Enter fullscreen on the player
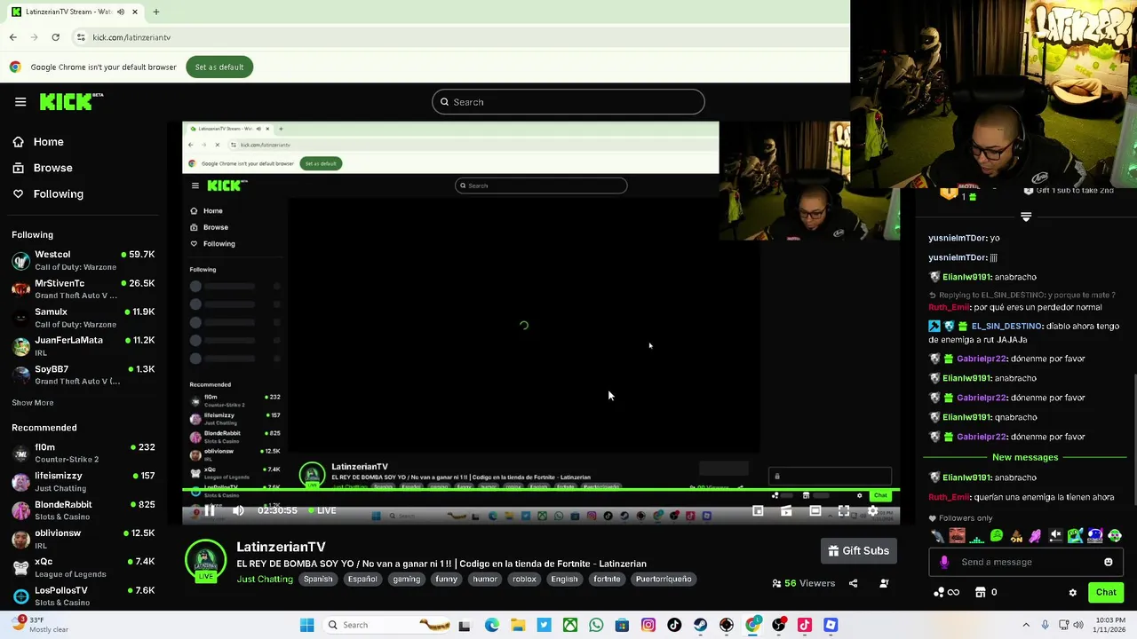 pos(844,510)
